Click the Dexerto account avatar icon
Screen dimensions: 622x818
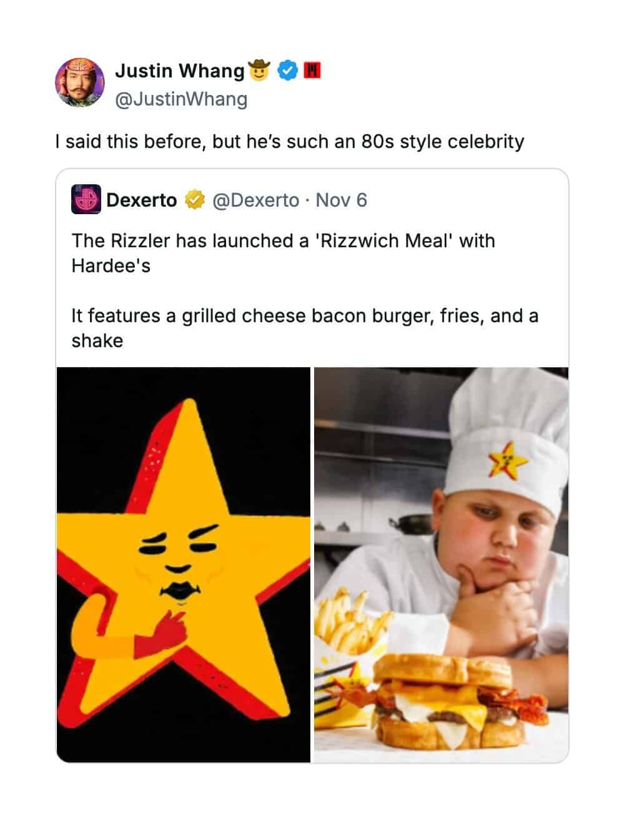tap(86, 200)
